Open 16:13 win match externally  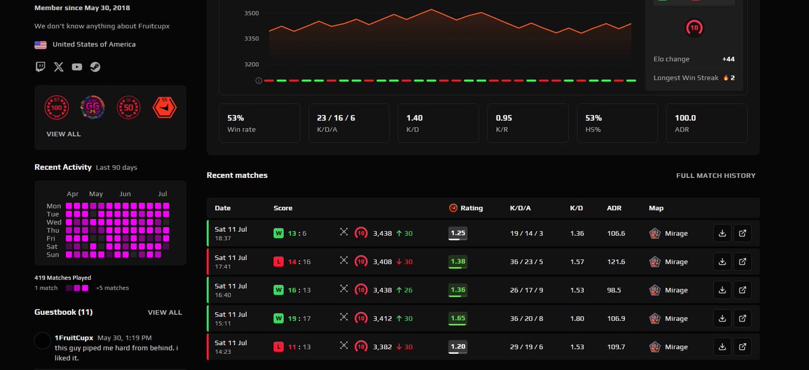coord(742,290)
